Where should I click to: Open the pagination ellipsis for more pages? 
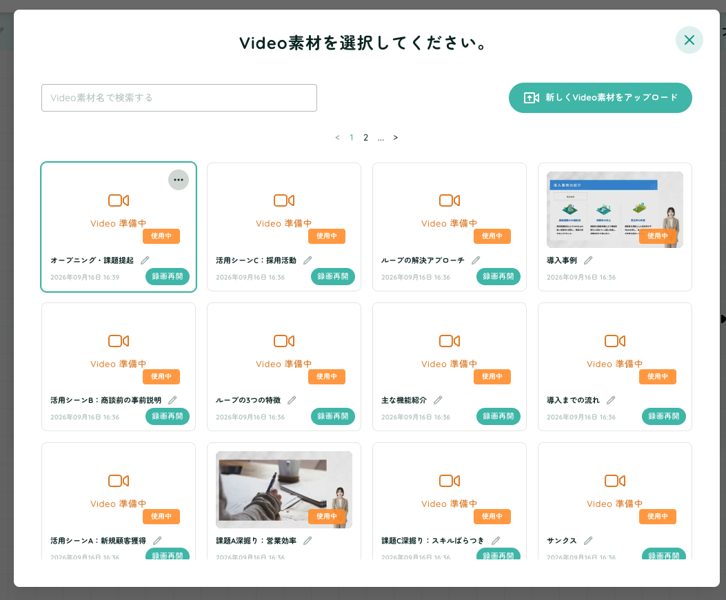pos(381,137)
